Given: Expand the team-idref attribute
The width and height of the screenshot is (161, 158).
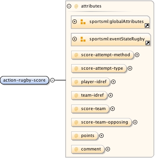Looking at the screenshot, I should click(x=110, y=95).
